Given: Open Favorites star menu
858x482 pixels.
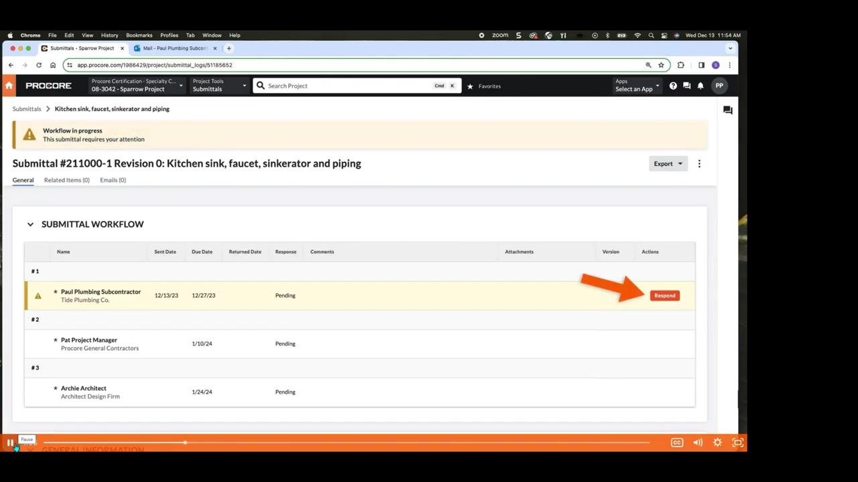Looking at the screenshot, I should [484, 86].
